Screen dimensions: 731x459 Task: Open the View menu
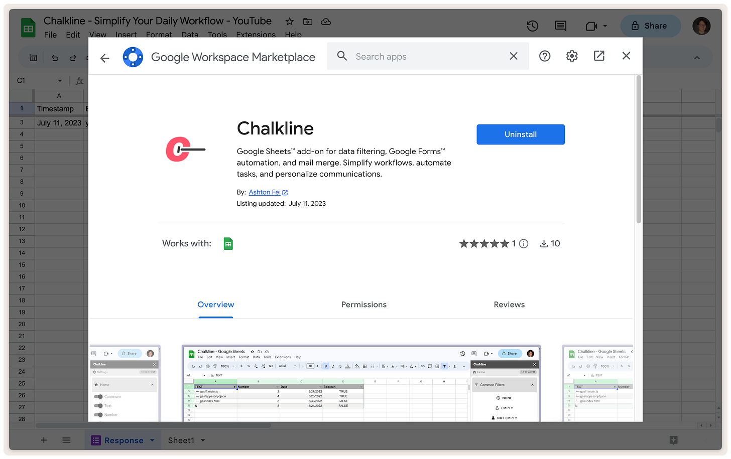coord(98,35)
